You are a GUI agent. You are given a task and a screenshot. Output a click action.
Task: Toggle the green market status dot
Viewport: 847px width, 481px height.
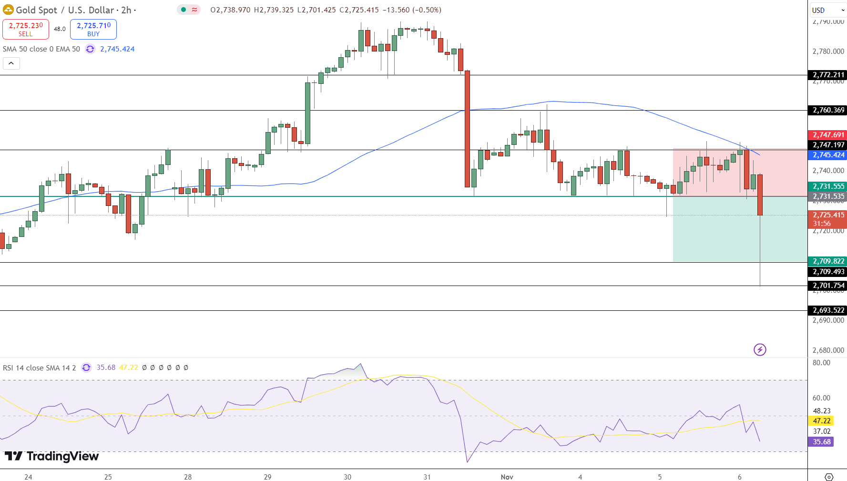click(184, 10)
